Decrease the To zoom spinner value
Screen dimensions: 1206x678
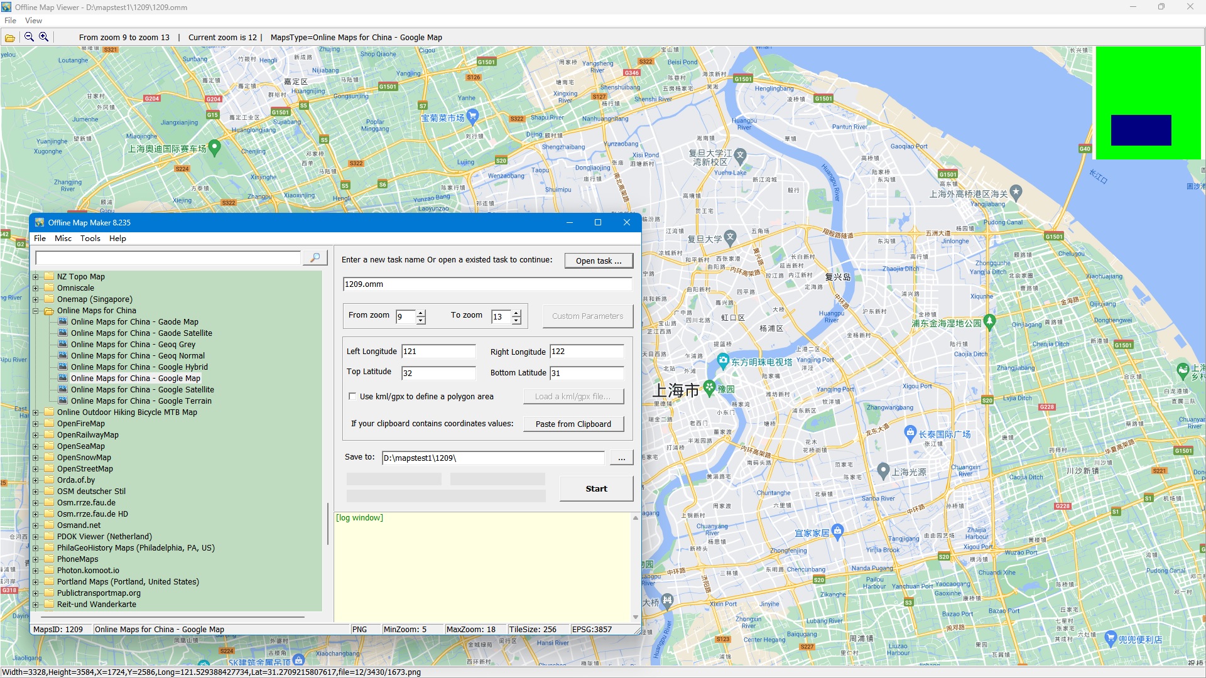click(516, 320)
